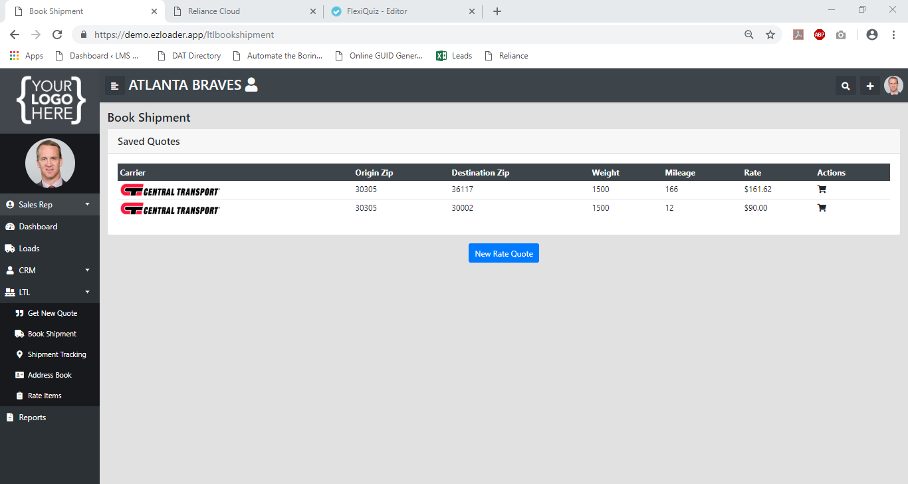Open the shopping cart icon for the $90.00 quote
The width and height of the screenshot is (908, 484).
coord(822,207)
